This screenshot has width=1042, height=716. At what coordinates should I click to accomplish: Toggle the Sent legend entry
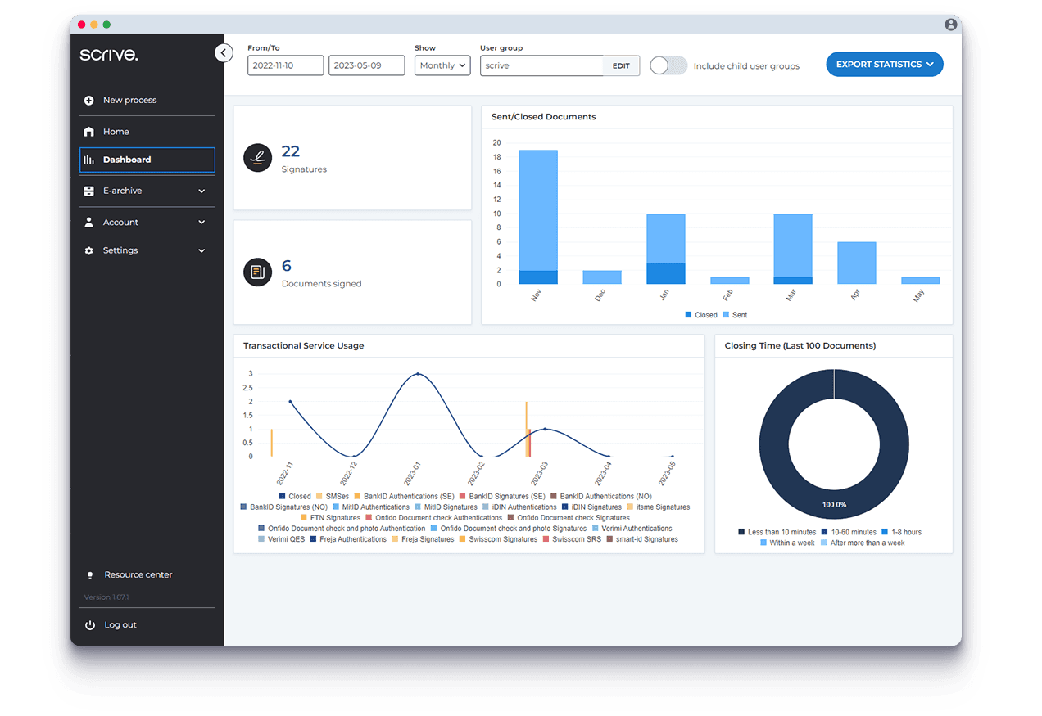tap(736, 314)
